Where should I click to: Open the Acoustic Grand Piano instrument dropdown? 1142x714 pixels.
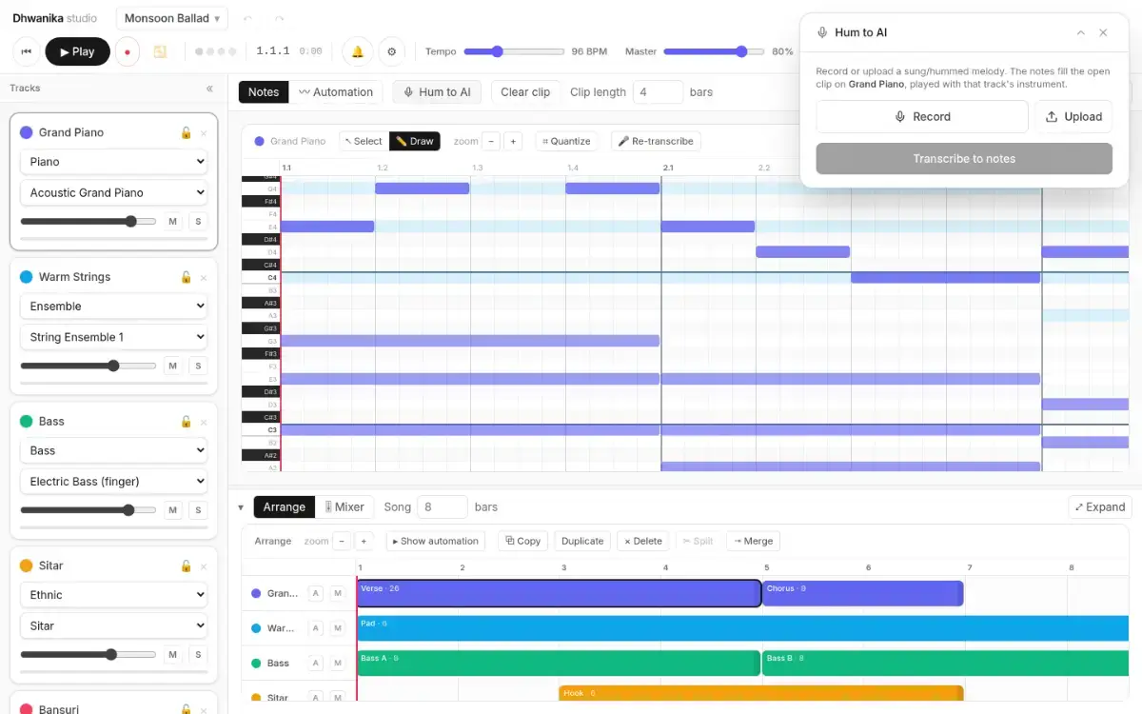114,192
